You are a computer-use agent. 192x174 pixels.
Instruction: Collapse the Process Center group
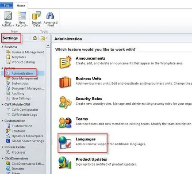coord(3,147)
